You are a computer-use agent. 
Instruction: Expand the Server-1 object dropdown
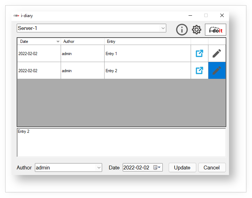162,28
